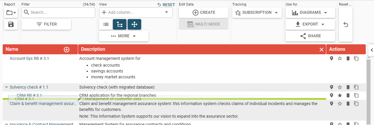Click the CREATE button
This screenshot has width=374, height=125.
tap(204, 13)
